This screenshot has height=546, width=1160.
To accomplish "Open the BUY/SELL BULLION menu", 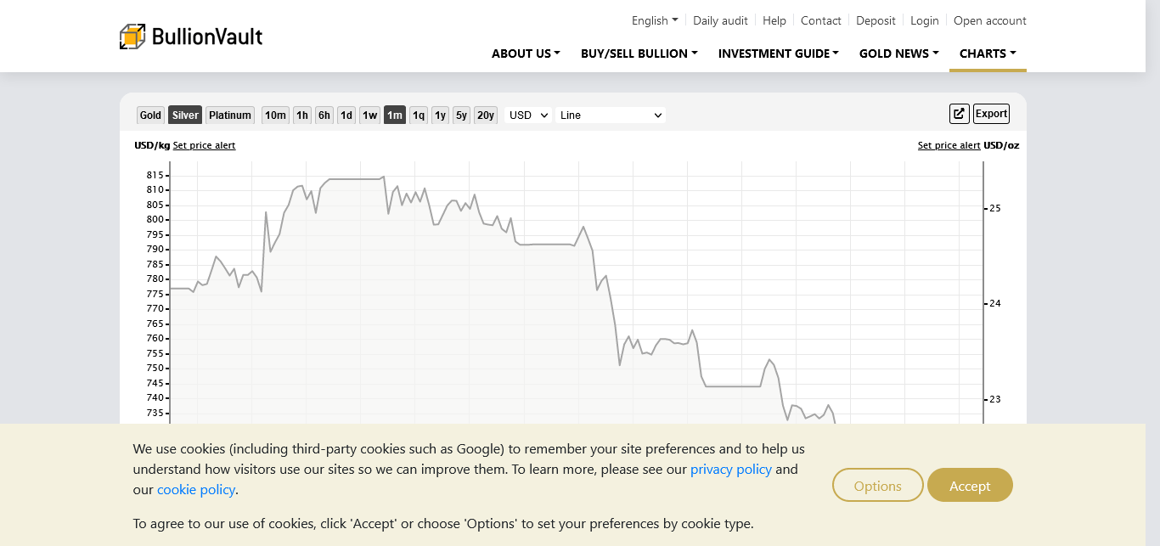I will pos(639,53).
